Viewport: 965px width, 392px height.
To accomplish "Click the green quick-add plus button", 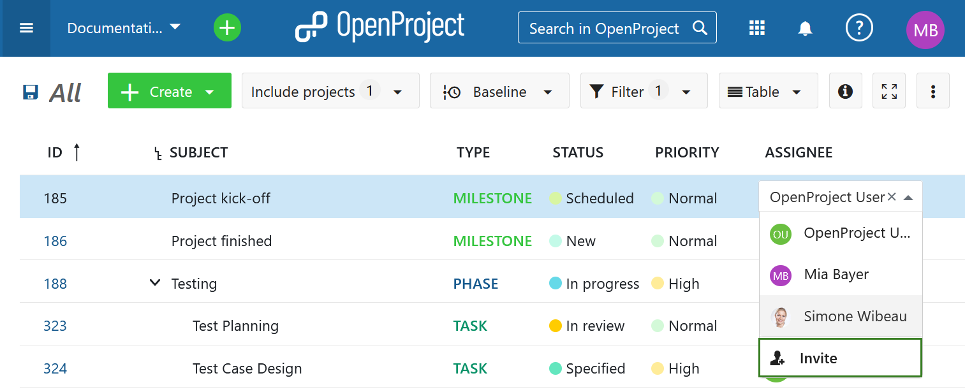I will coord(227,28).
